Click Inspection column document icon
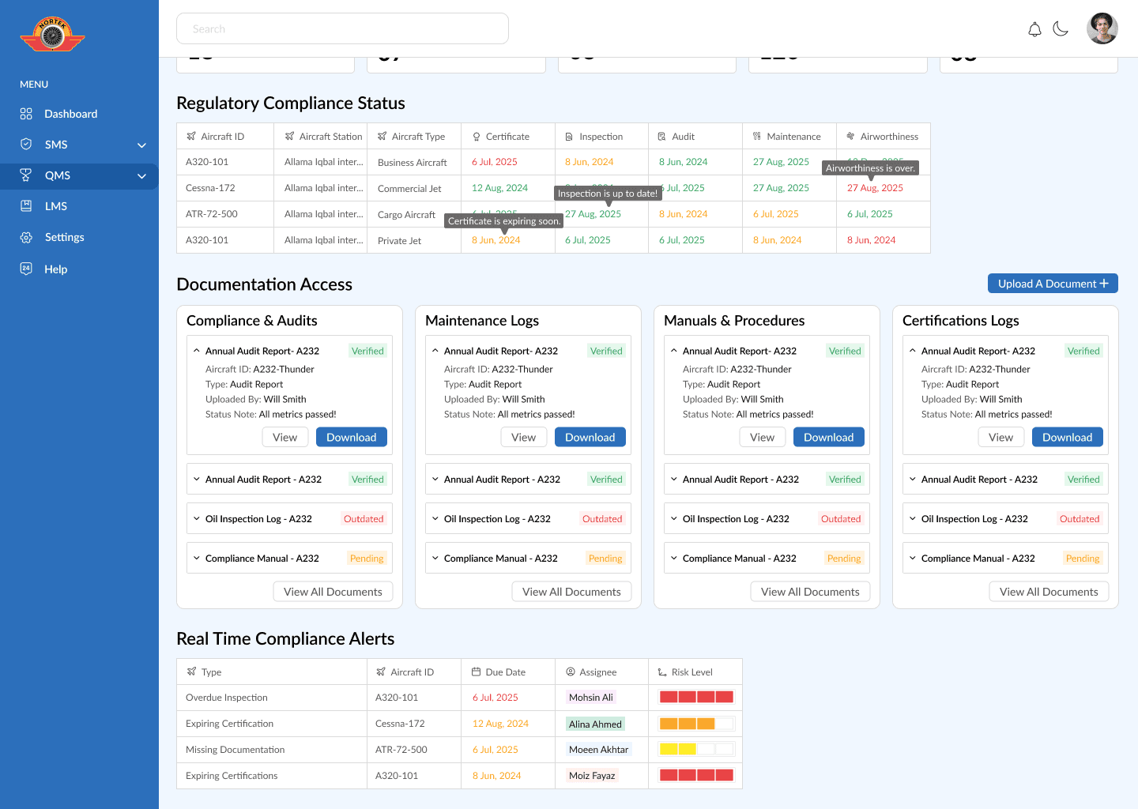This screenshot has height=809, width=1138. coord(569,137)
